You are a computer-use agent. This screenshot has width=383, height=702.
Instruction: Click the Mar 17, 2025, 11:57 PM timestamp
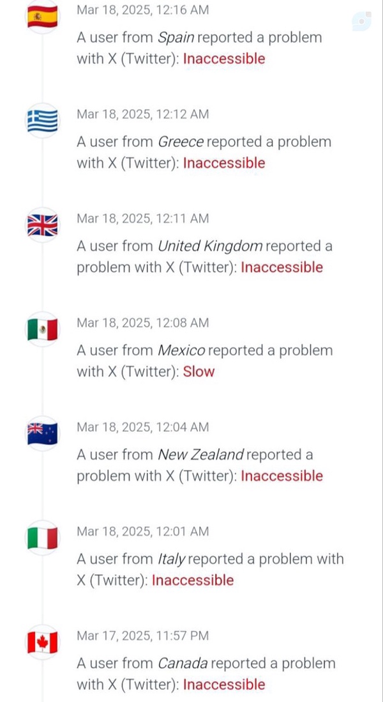pyautogui.click(x=142, y=636)
